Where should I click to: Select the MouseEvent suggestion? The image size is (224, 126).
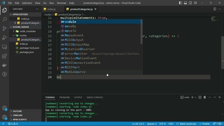click(100, 35)
